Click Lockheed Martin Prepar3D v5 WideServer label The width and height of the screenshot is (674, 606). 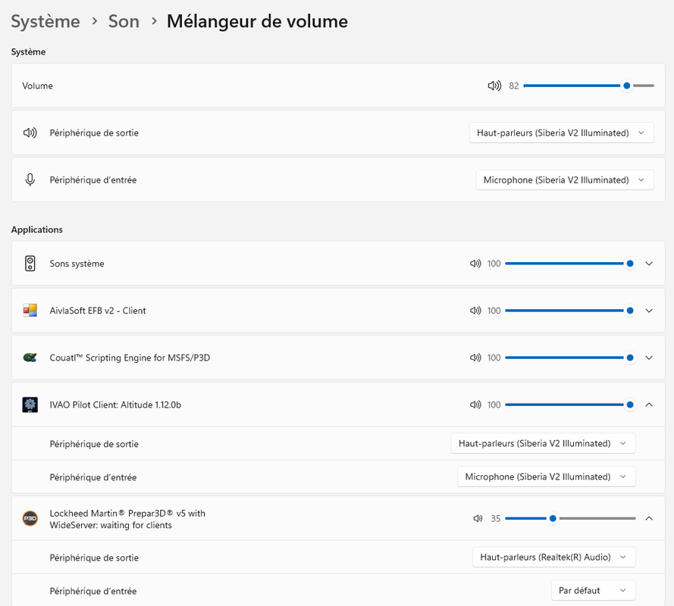coord(127,519)
